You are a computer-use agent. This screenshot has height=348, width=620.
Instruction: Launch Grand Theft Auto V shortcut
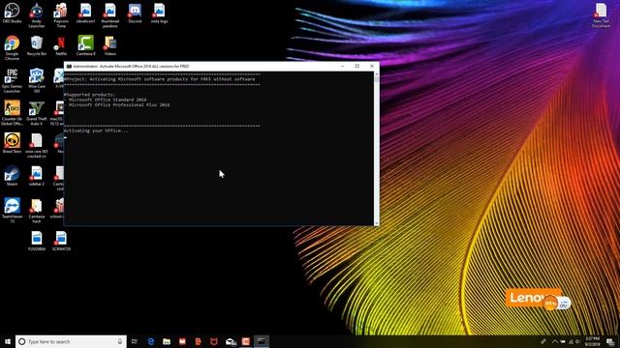point(37,113)
